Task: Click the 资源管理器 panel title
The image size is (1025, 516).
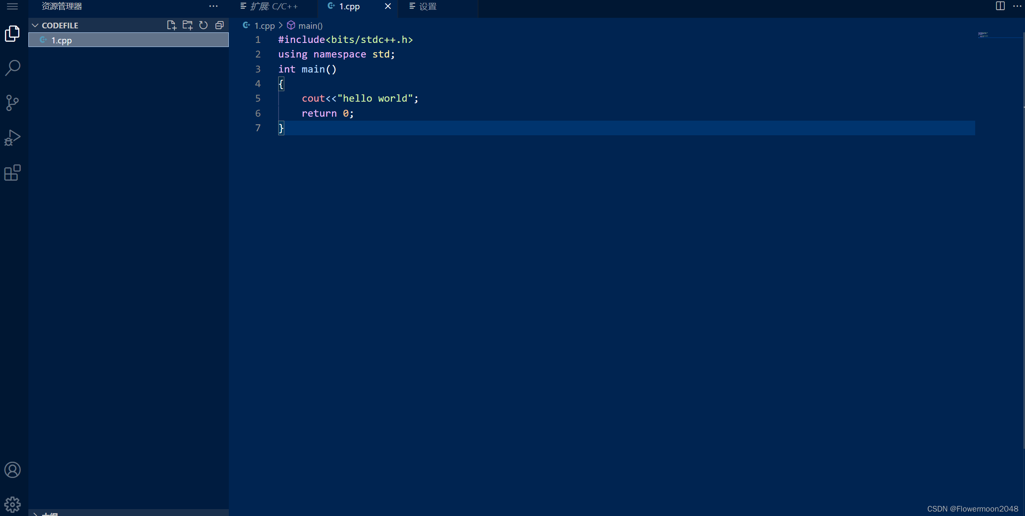Action: pos(62,6)
